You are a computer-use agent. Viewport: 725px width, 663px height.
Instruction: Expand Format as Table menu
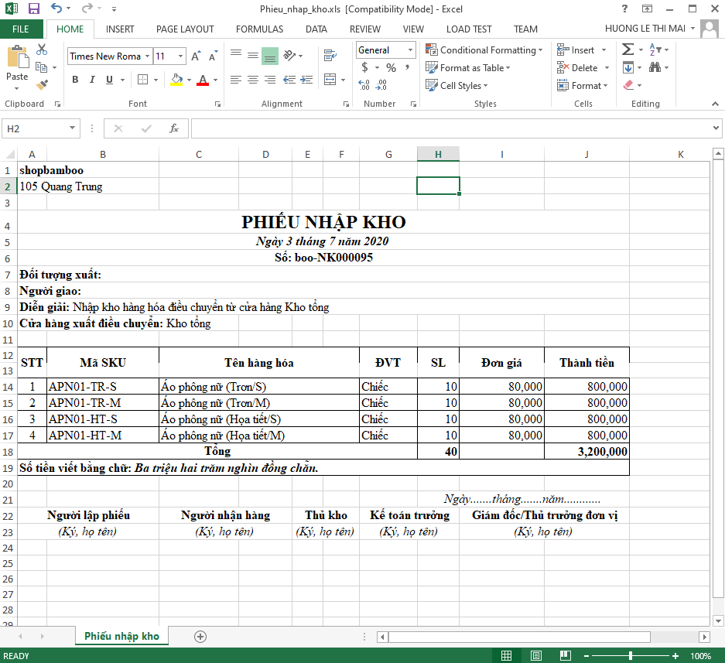467,68
